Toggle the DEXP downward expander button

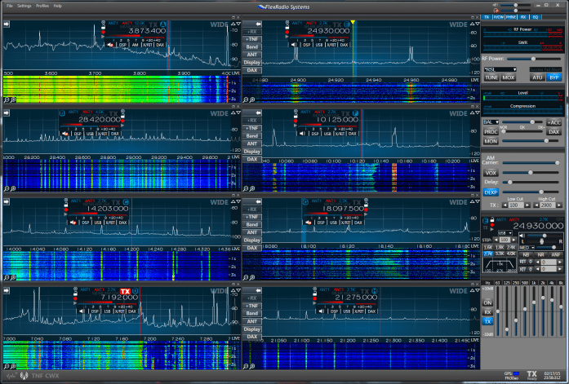coord(491,192)
